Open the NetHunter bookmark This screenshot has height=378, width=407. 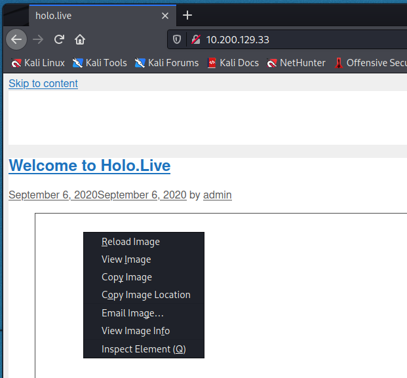pyautogui.click(x=296, y=63)
